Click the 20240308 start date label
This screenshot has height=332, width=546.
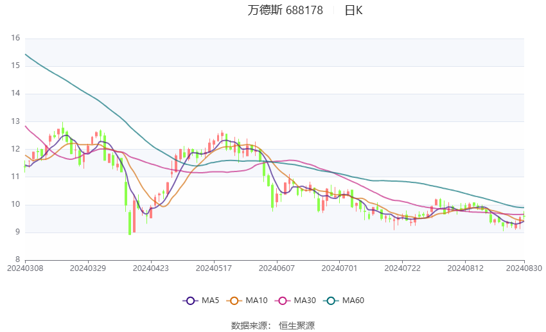(25, 266)
